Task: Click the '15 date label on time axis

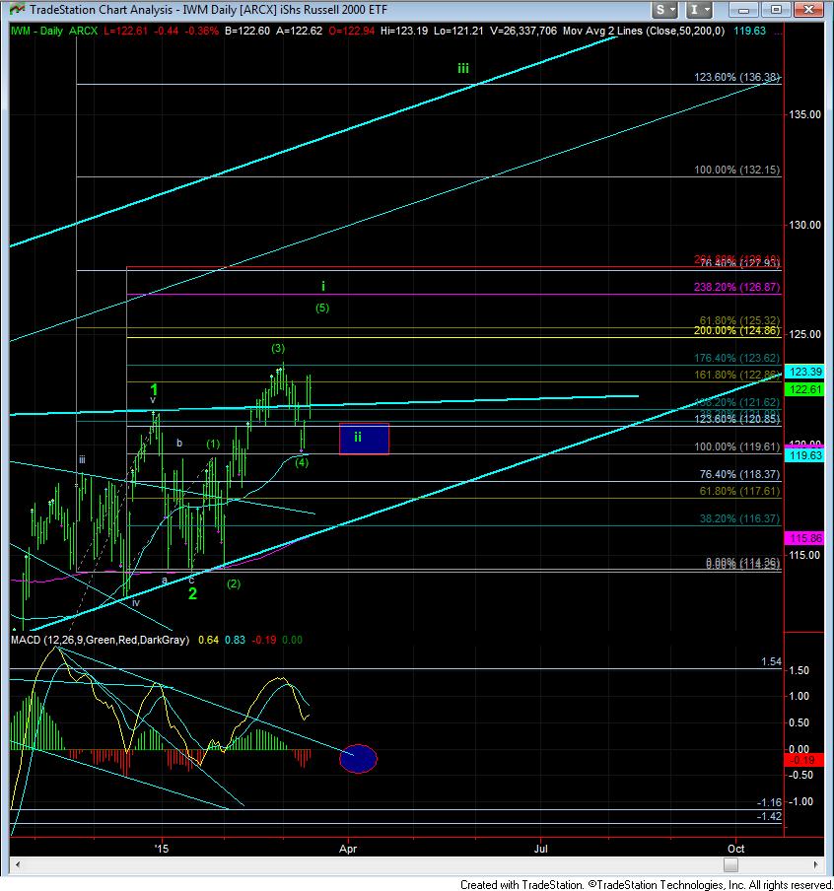Action: (163, 849)
